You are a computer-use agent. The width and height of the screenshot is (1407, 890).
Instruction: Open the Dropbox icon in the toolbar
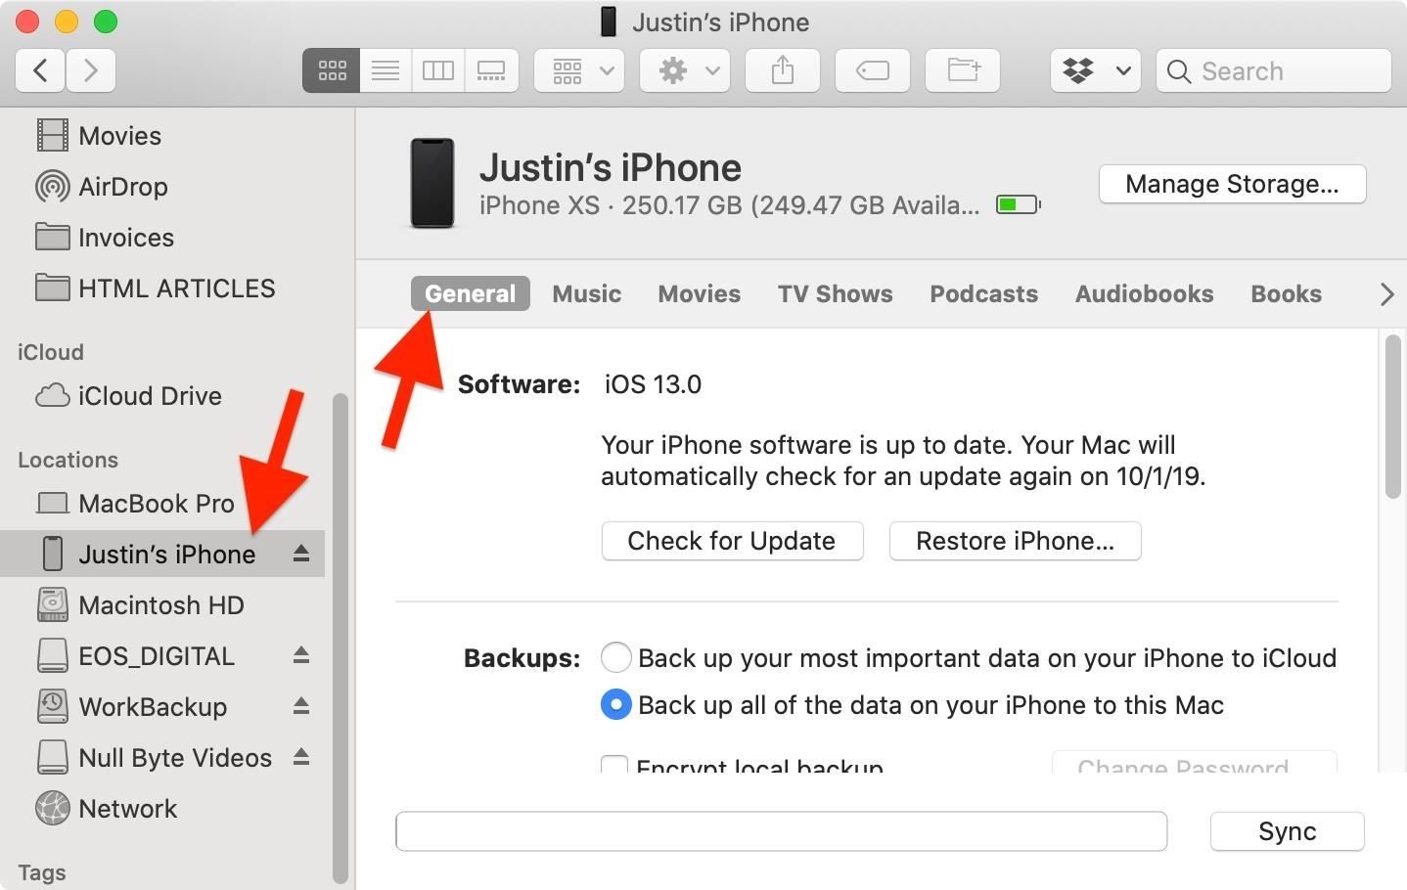click(1079, 69)
